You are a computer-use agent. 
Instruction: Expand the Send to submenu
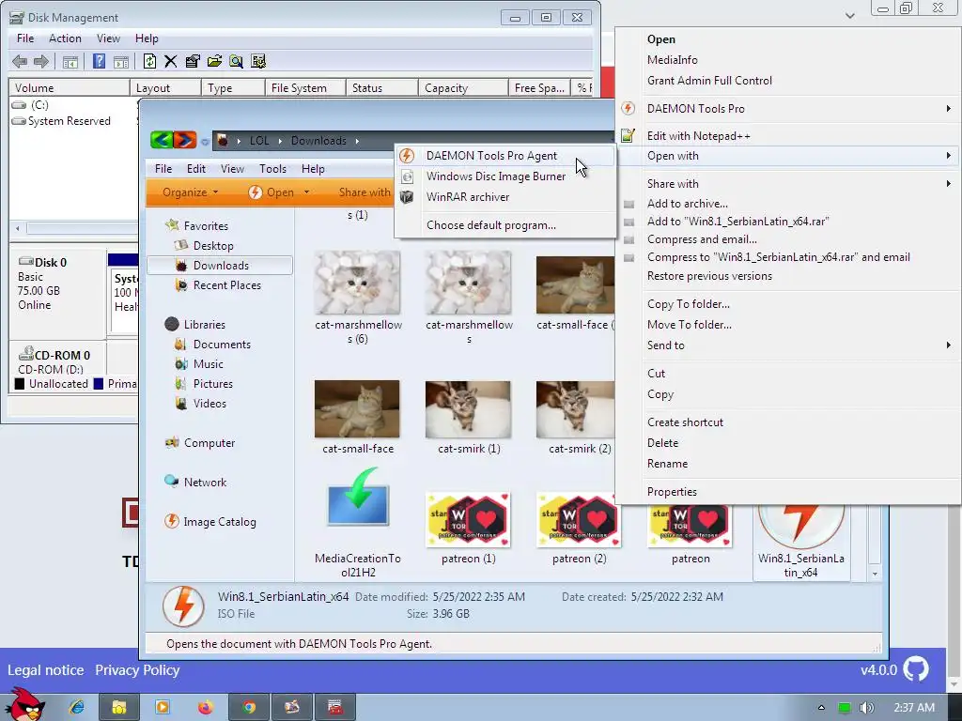click(x=949, y=345)
